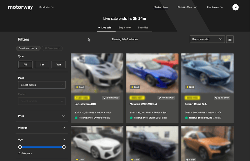Viewport: 250px width, 161px height.
Task: Click the motorway logo
Action: 21,7
